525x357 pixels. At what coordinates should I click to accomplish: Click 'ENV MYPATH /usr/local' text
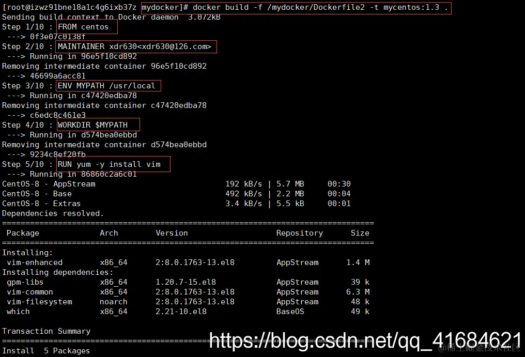click(106, 86)
